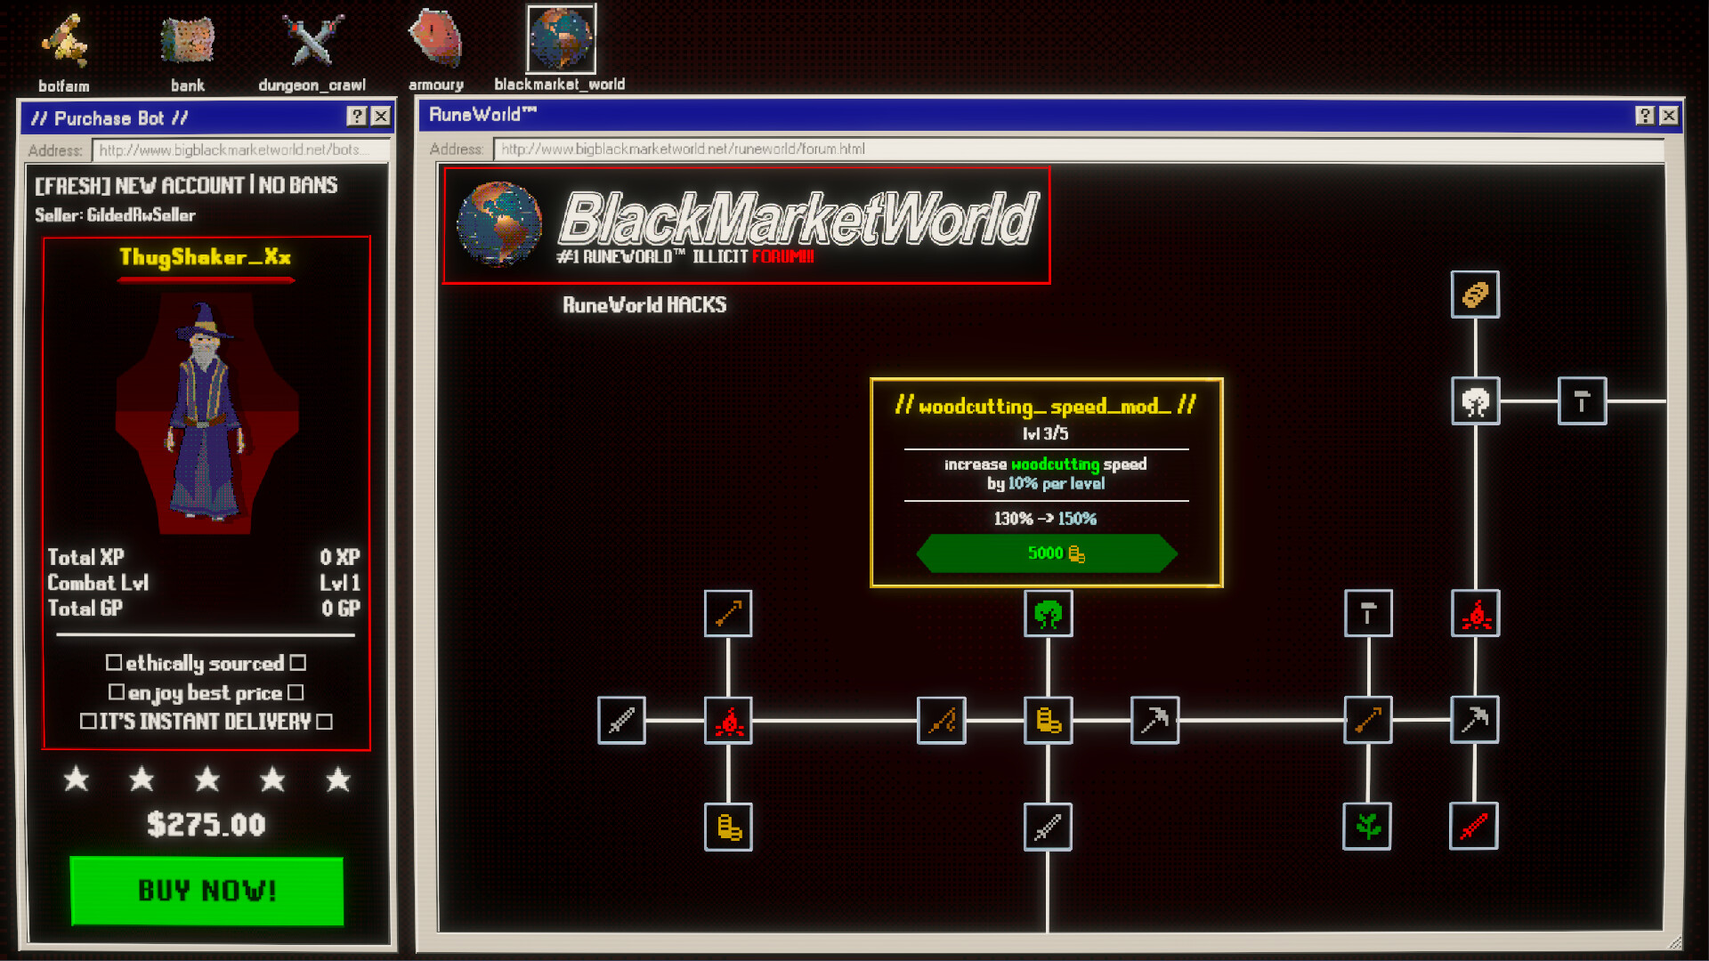Screen dimensions: 1709x961
Task: Open the fishing rod hack node
Action: [941, 720]
